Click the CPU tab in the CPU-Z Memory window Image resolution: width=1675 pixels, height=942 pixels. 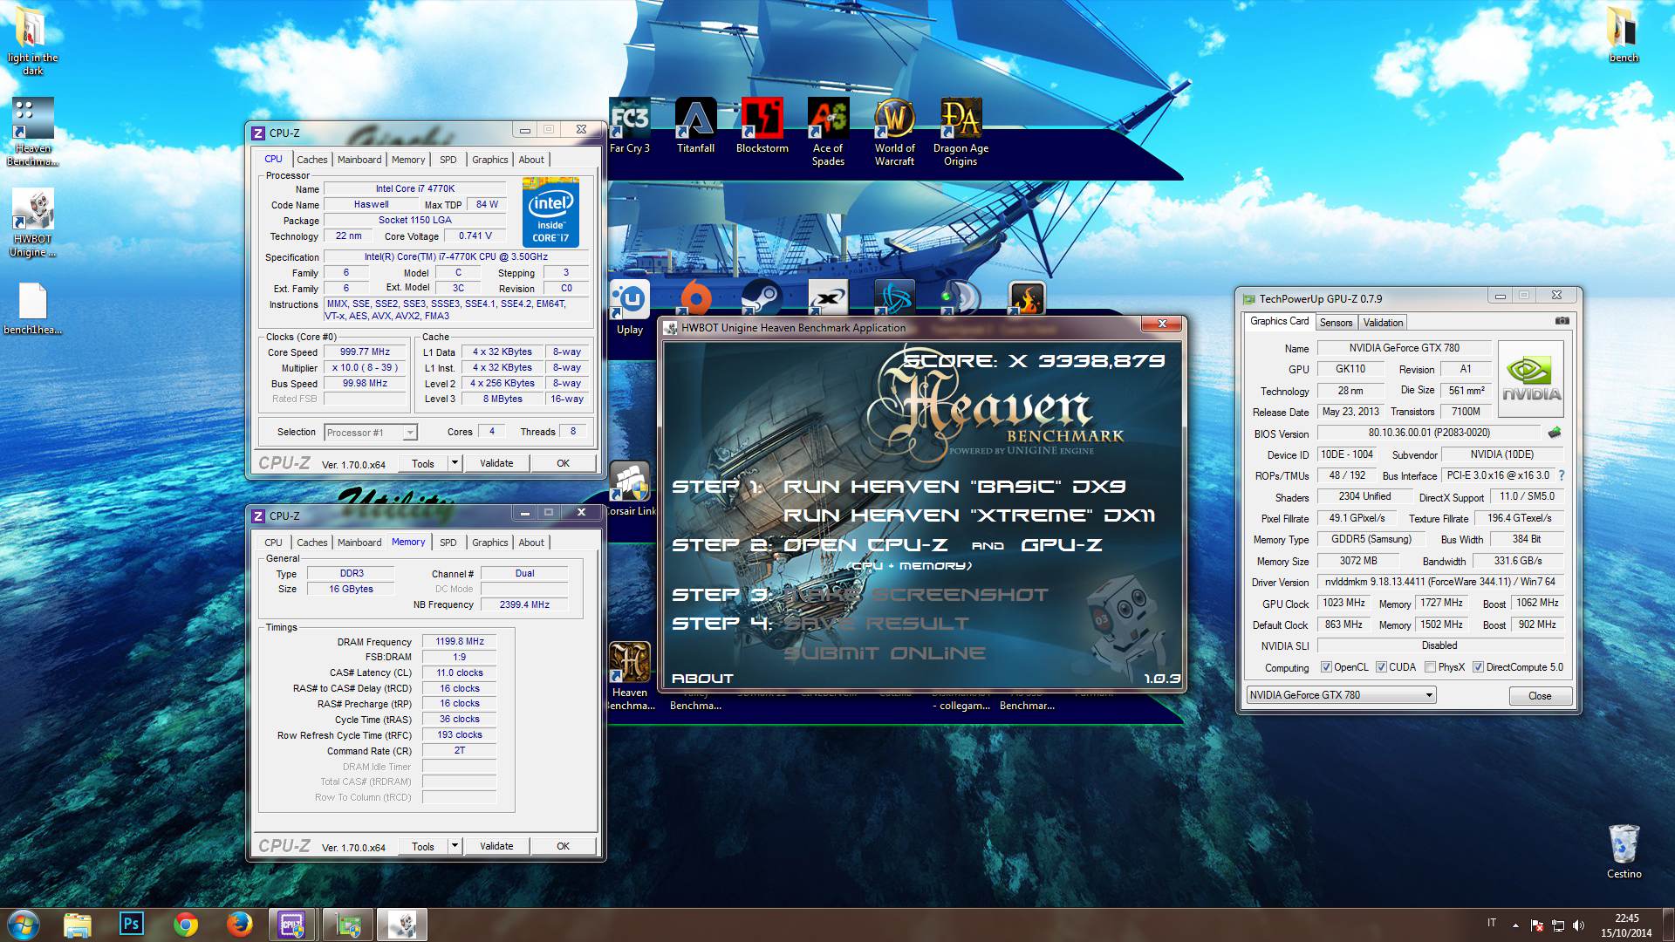pos(273,543)
